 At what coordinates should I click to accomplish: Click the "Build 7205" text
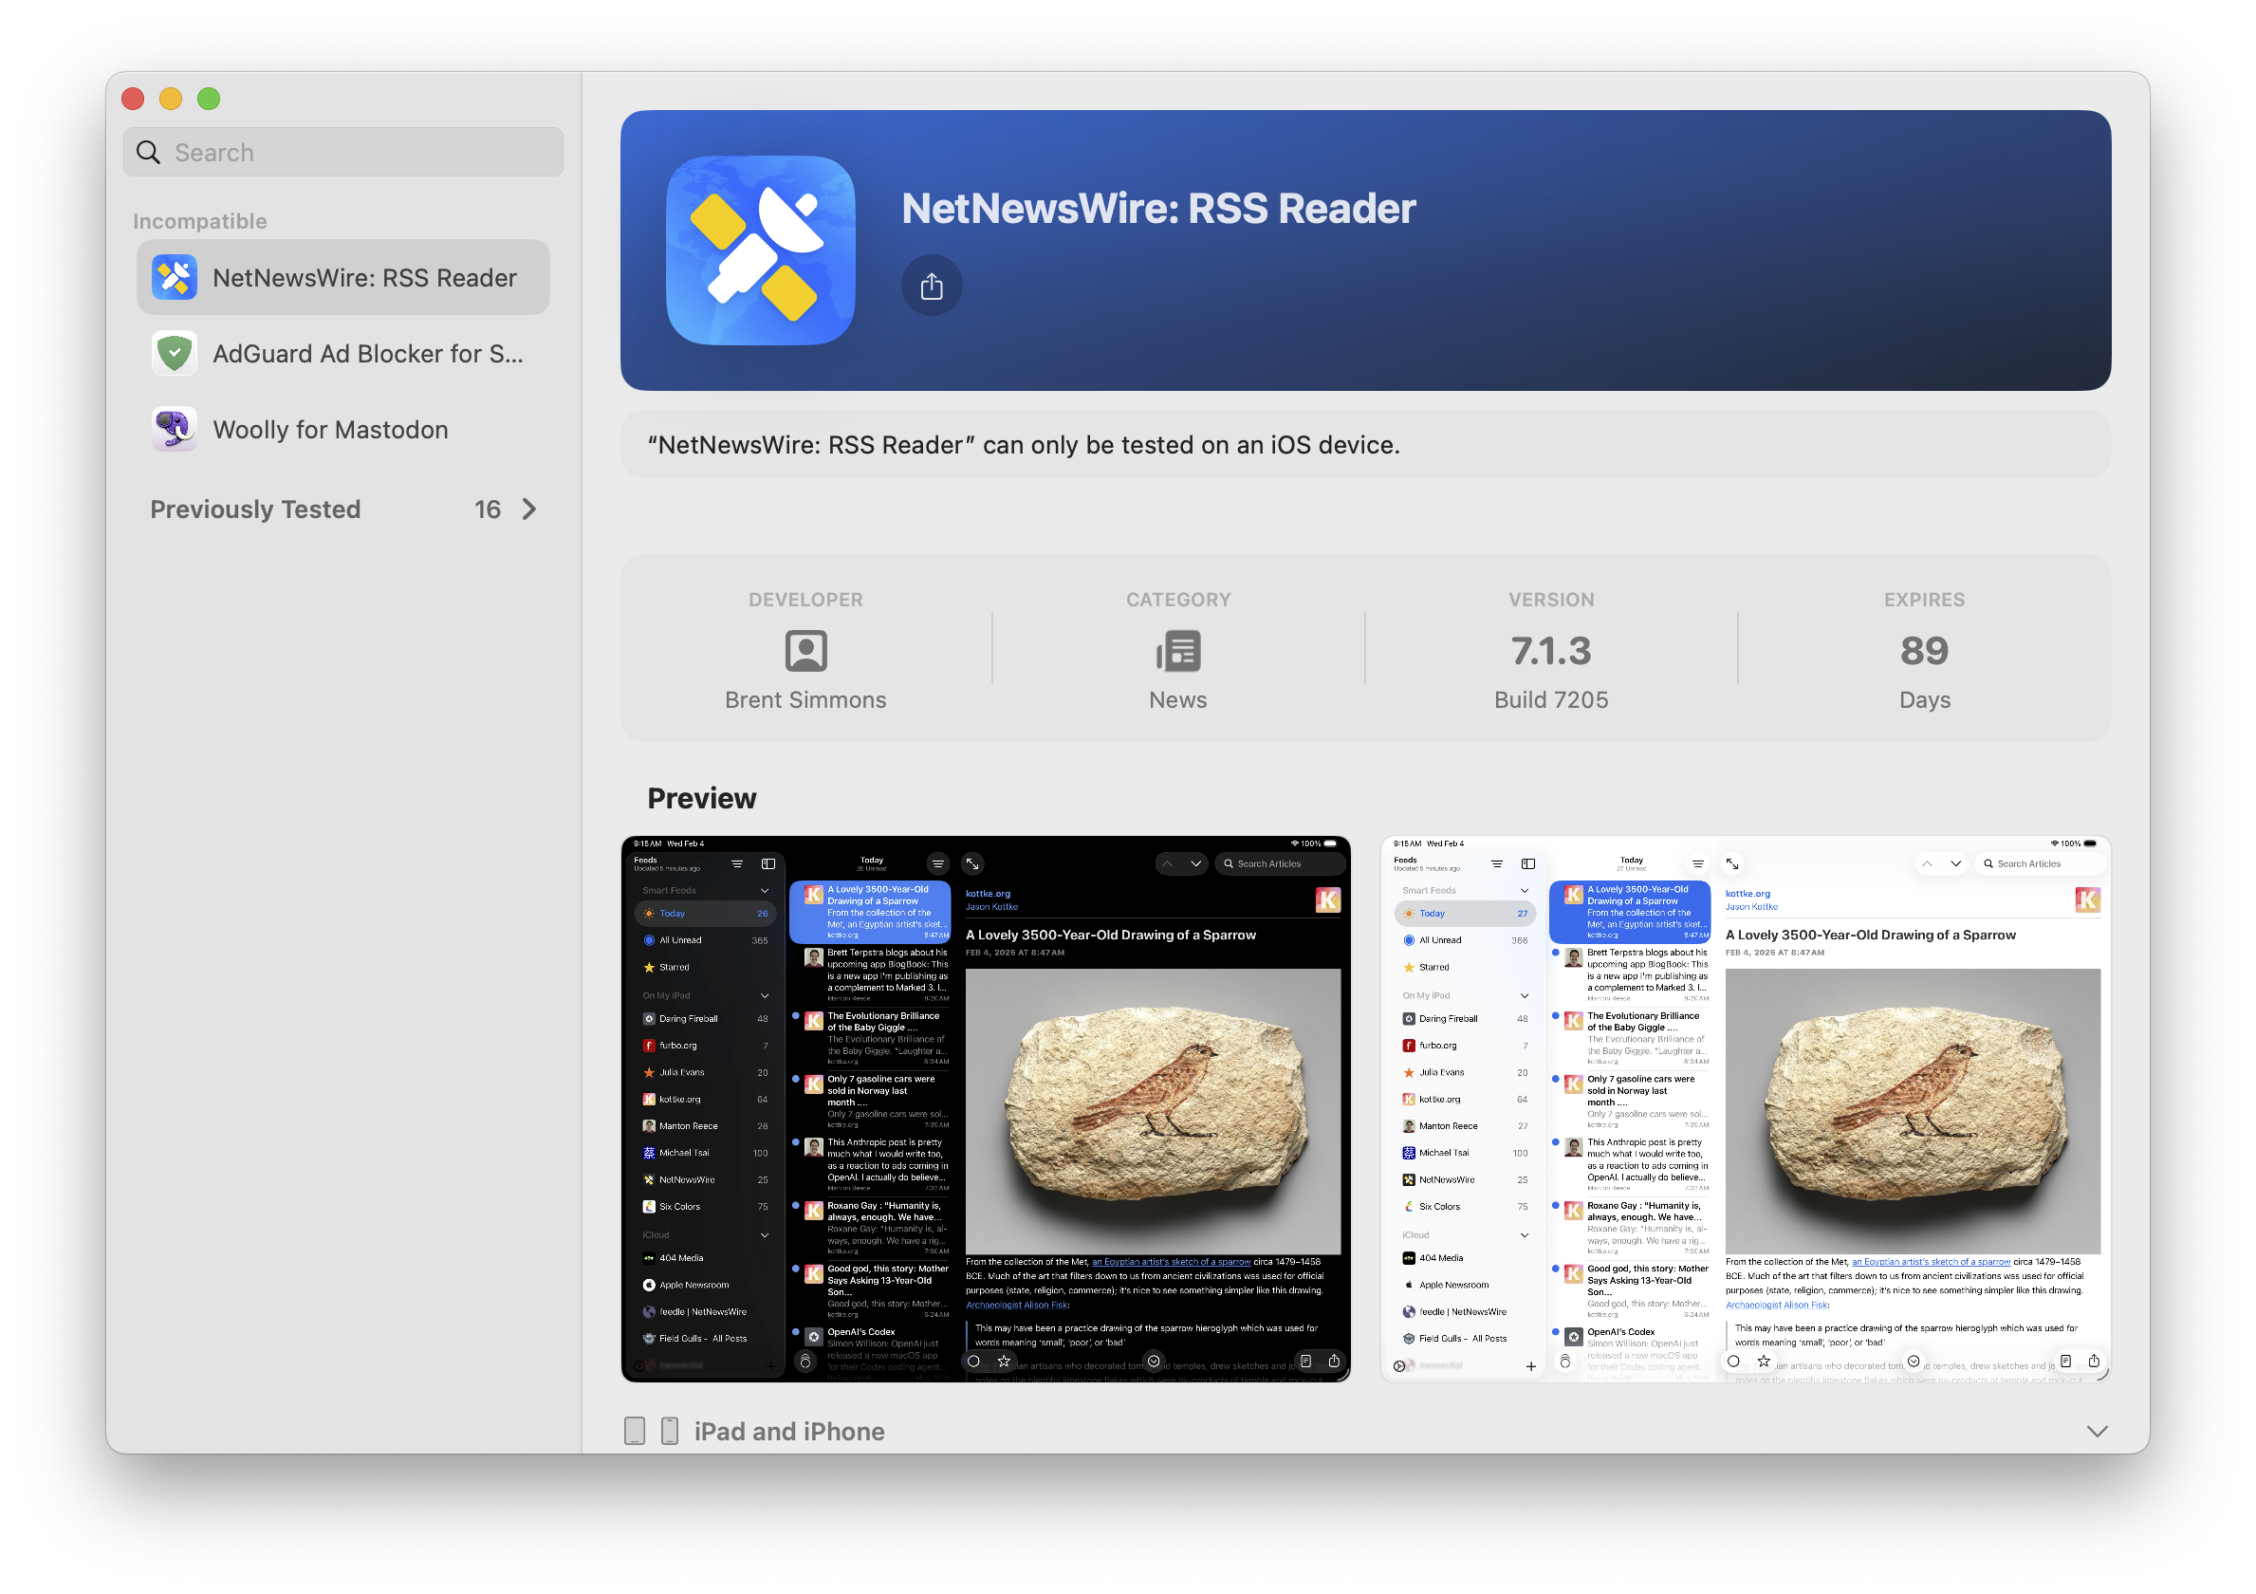[1550, 699]
